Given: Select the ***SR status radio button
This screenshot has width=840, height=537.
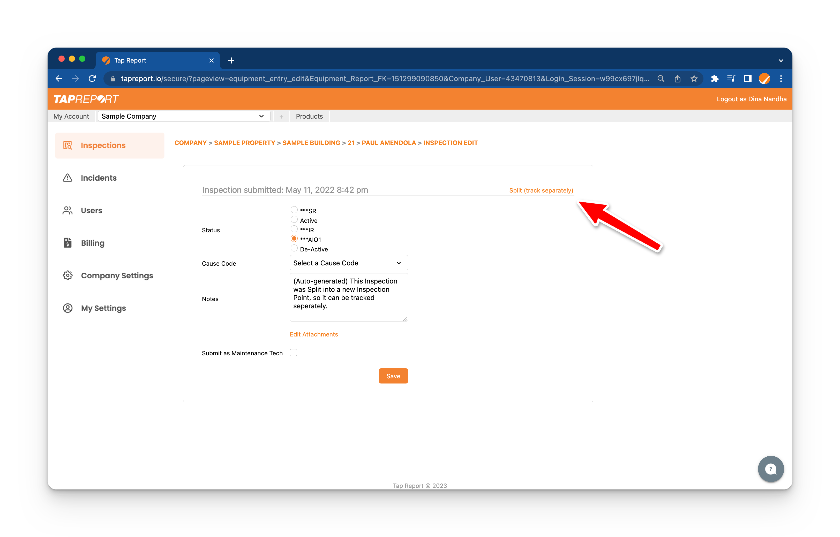Looking at the screenshot, I should (x=294, y=210).
